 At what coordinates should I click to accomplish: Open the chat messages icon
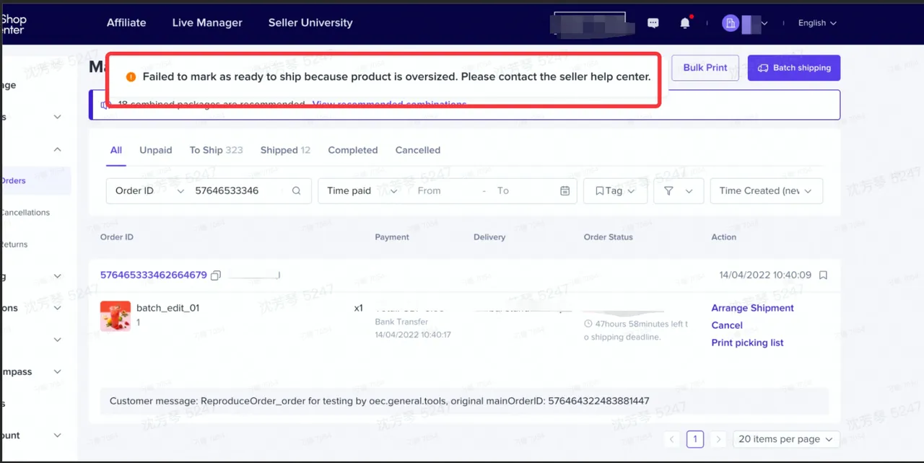[653, 23]
